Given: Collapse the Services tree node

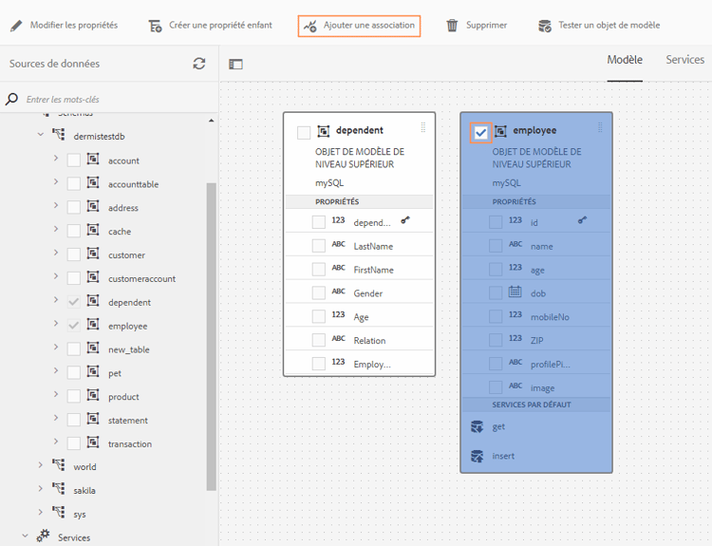Looking at the screenshot, I should click(x=26, y=536).
